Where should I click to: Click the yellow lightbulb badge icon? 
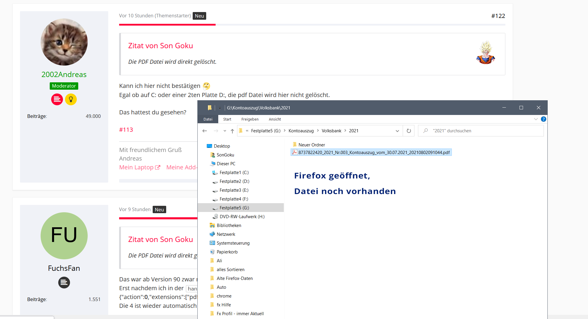tap(71, 99)
